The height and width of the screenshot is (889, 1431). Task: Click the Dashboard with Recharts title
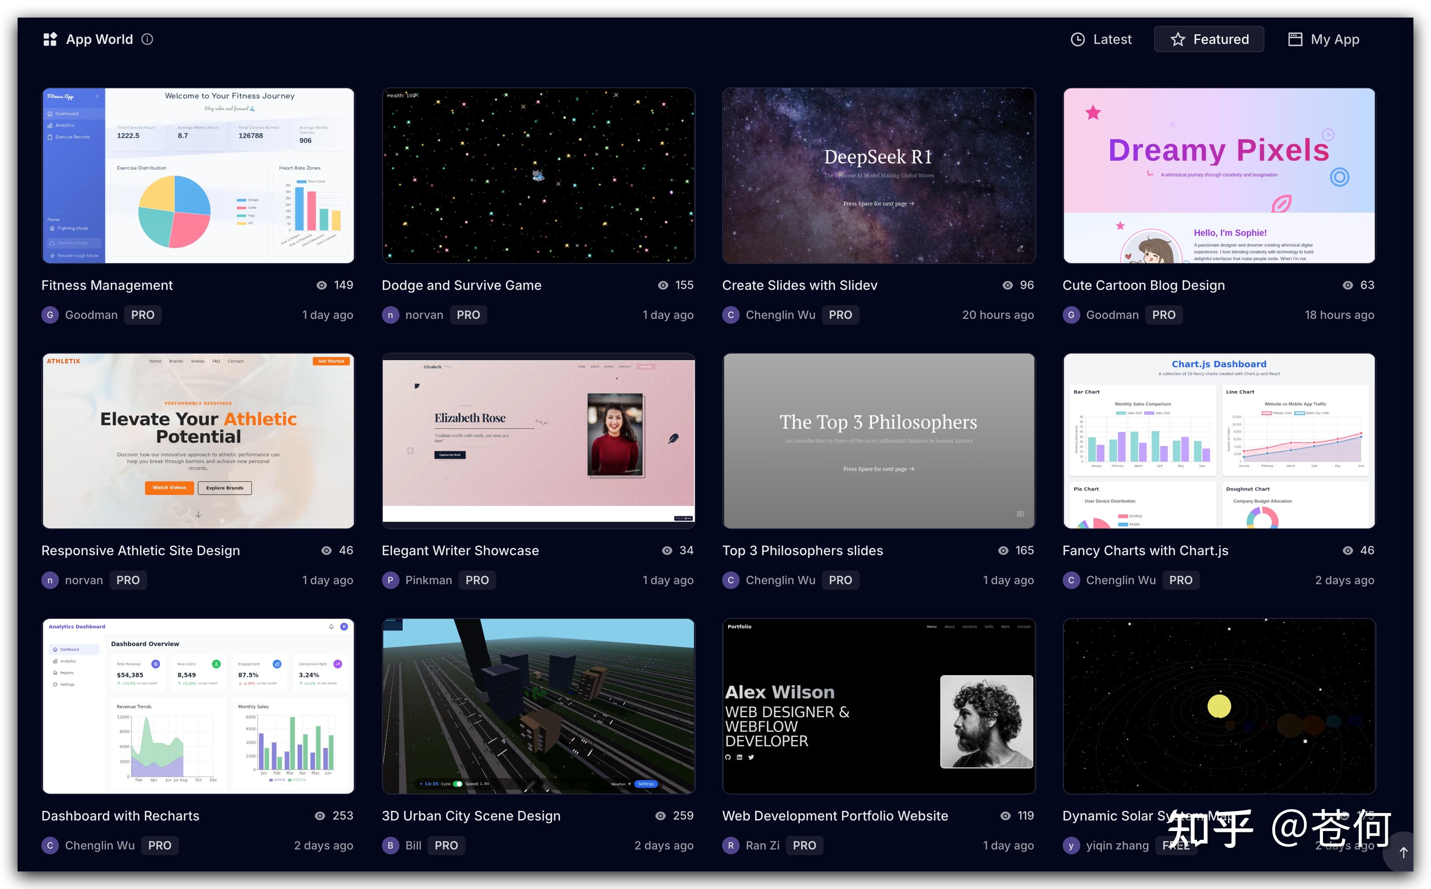pos(120,816)
